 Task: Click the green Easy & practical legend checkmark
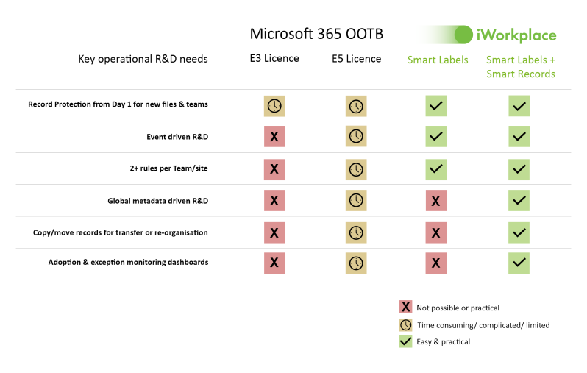coord(405,341)
